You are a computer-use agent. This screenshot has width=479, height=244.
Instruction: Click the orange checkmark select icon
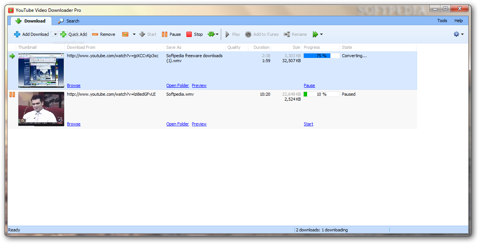125,34
